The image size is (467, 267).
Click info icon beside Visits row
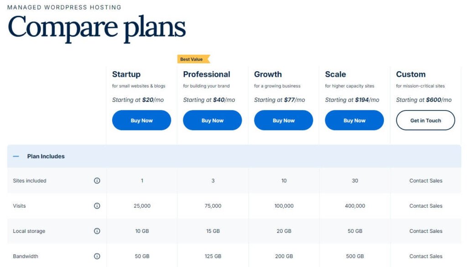(97, 206)
